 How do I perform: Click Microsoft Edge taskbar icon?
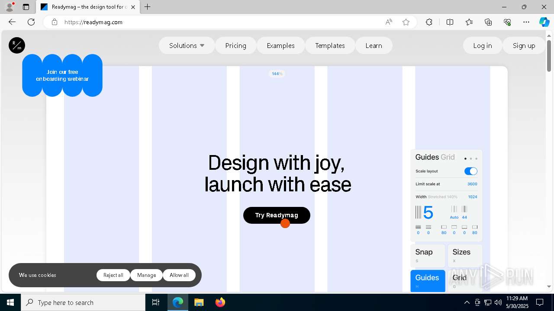click(178, 302)
